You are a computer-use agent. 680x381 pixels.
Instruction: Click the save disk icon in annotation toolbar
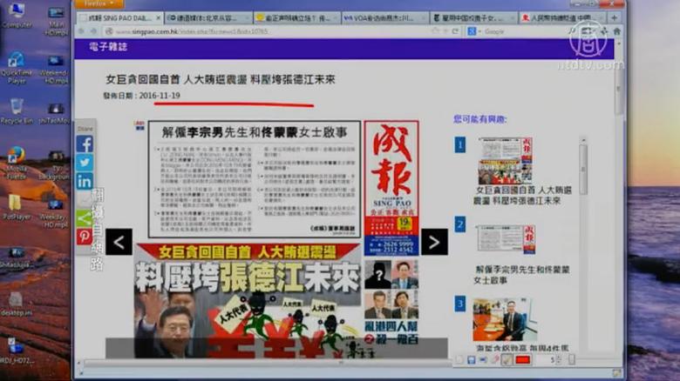click(472, 359)
